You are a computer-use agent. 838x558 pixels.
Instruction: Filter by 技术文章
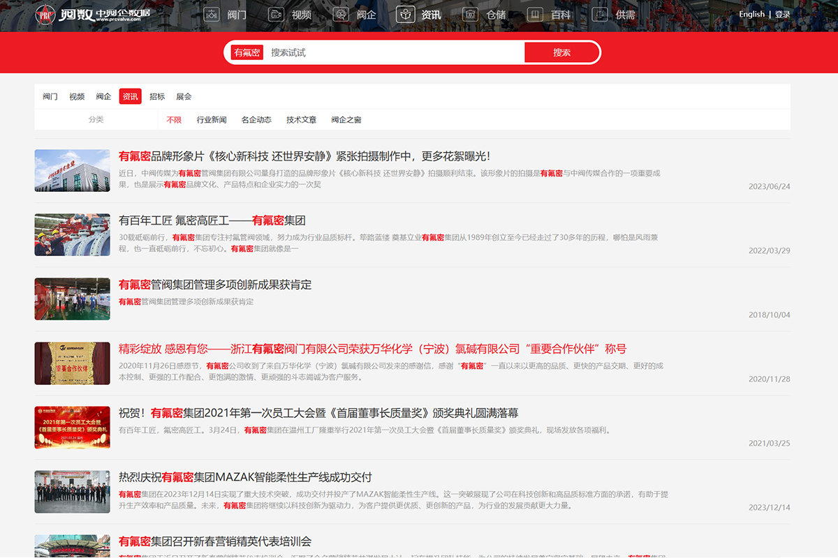click(x=301, y=120)
